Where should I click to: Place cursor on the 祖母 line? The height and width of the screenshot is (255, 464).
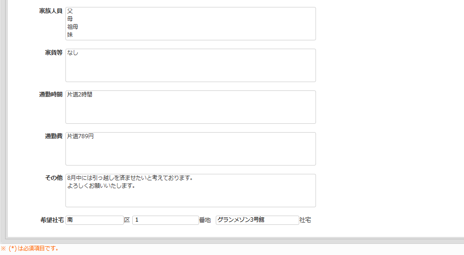click(x=72, y=27)
